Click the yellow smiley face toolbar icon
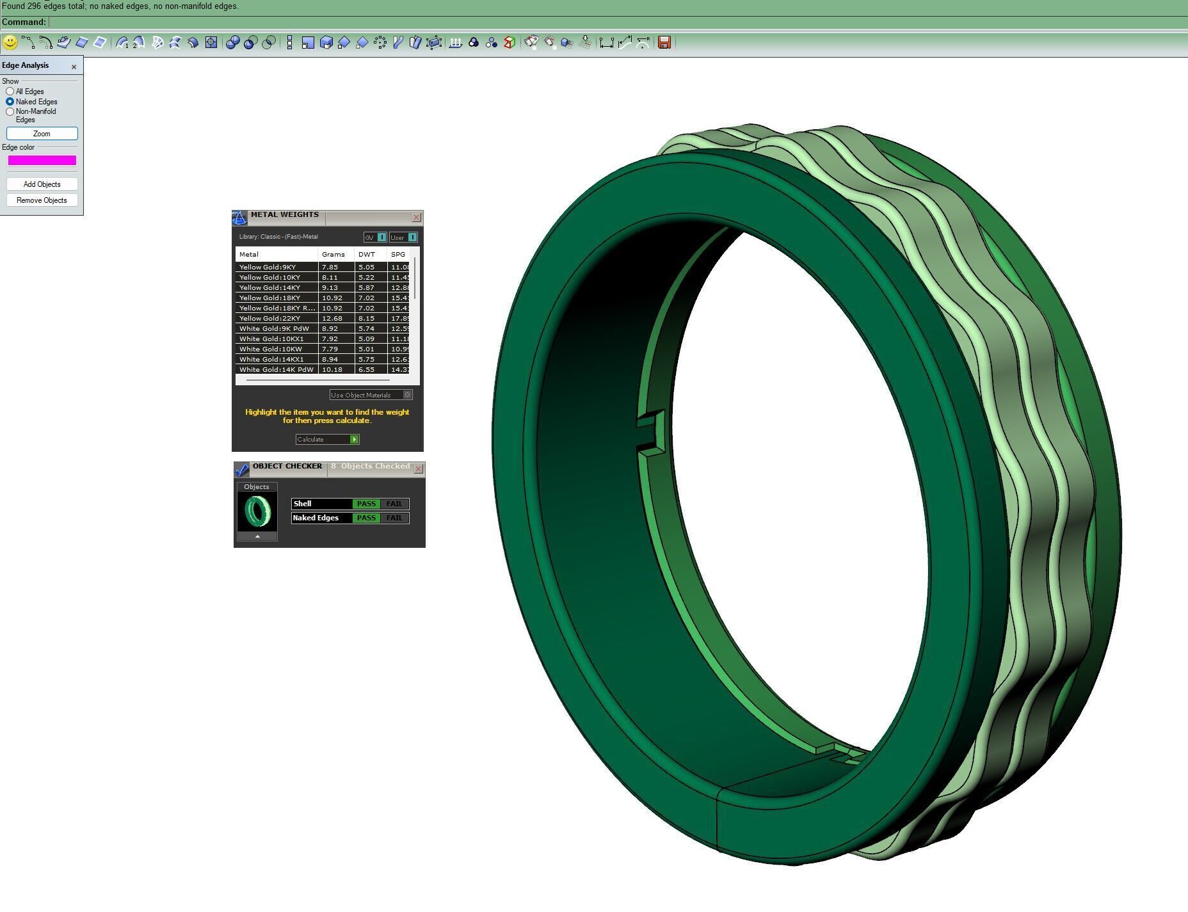The height and width of the screenshot is (912, 1188). 10,43
